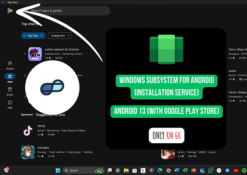
Task: Click the Social • Networking tags under TikTok
Action: [x=61, y=130]
